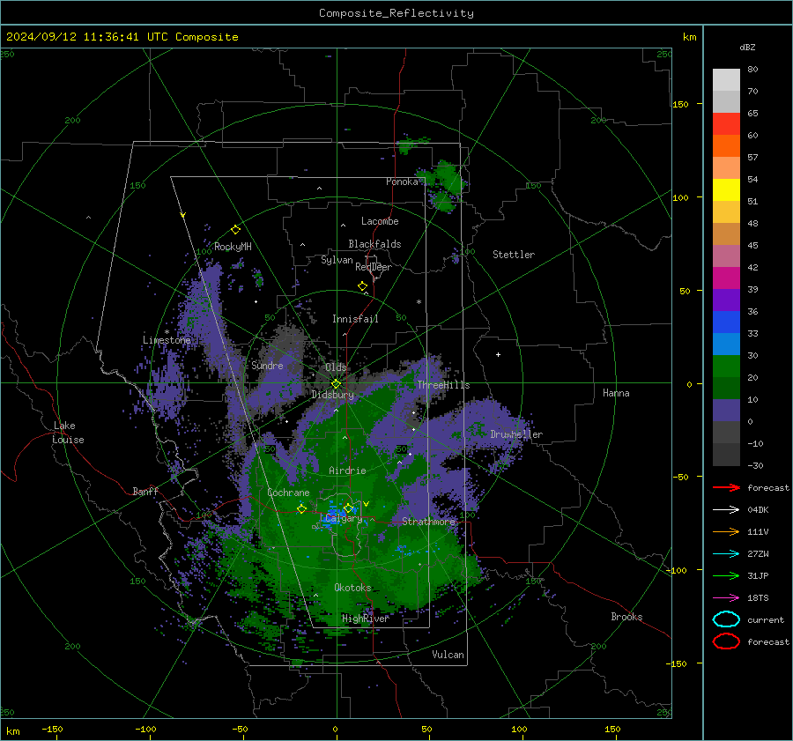Click the yellow diamond radar site near Olds

click(x=336, y=384)
